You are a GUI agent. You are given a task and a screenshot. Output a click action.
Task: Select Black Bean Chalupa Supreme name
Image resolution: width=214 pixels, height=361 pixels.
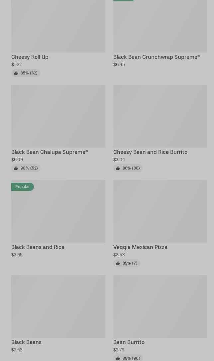coord(50,152)
